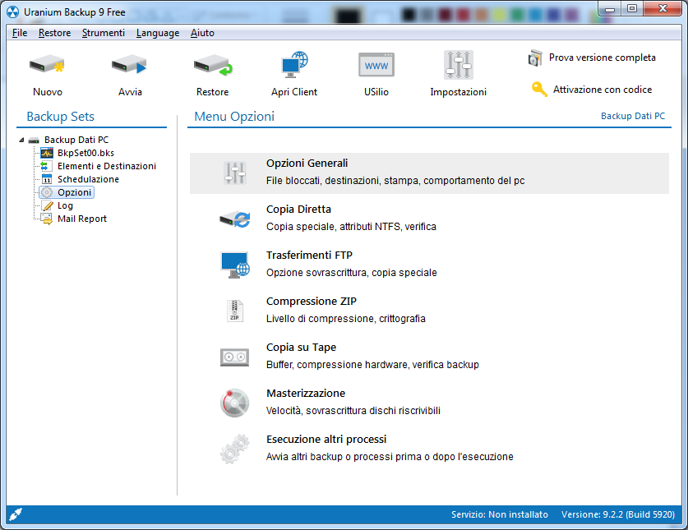
Task: Click 'Buffer, compressione hardware, verifica backup' text
Action: click(372, 365)
